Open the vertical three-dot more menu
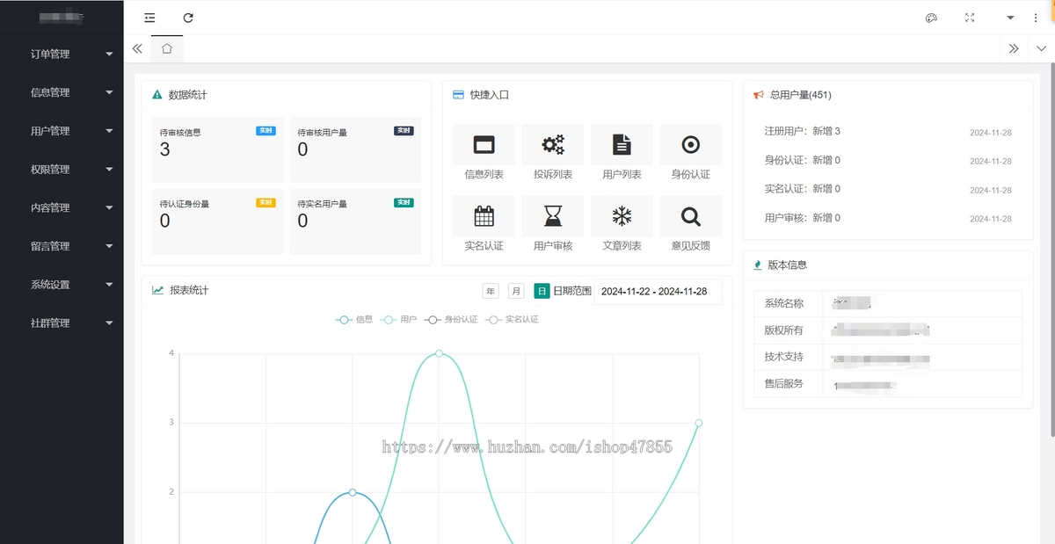The width and height of the screenshot is (1055, 544). tap(1036, 18)
